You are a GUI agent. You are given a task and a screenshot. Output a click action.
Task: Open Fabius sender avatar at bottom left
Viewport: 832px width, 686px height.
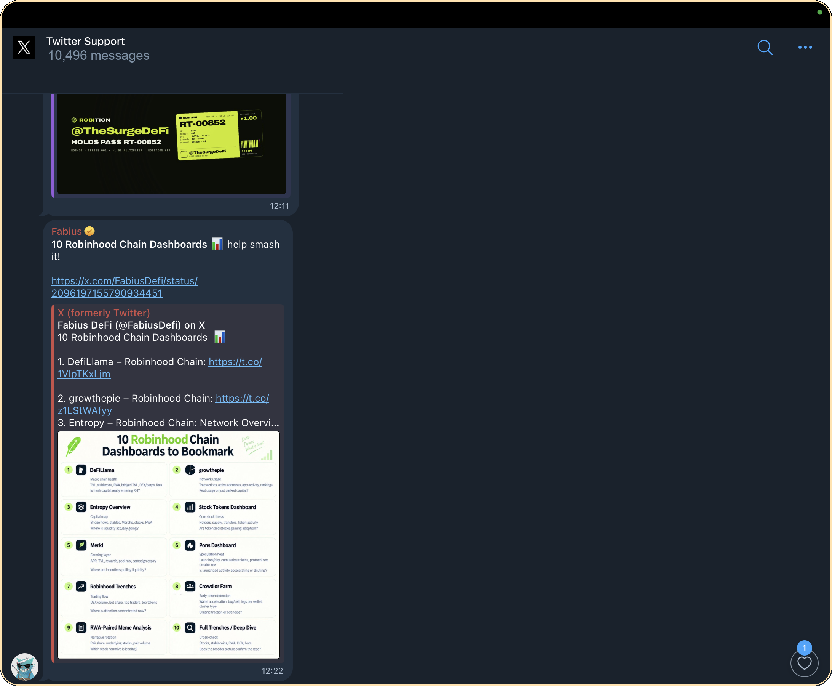click(25, 667)
